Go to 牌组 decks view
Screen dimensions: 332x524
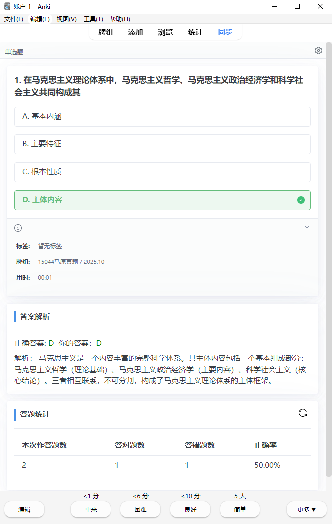(106, 32)
